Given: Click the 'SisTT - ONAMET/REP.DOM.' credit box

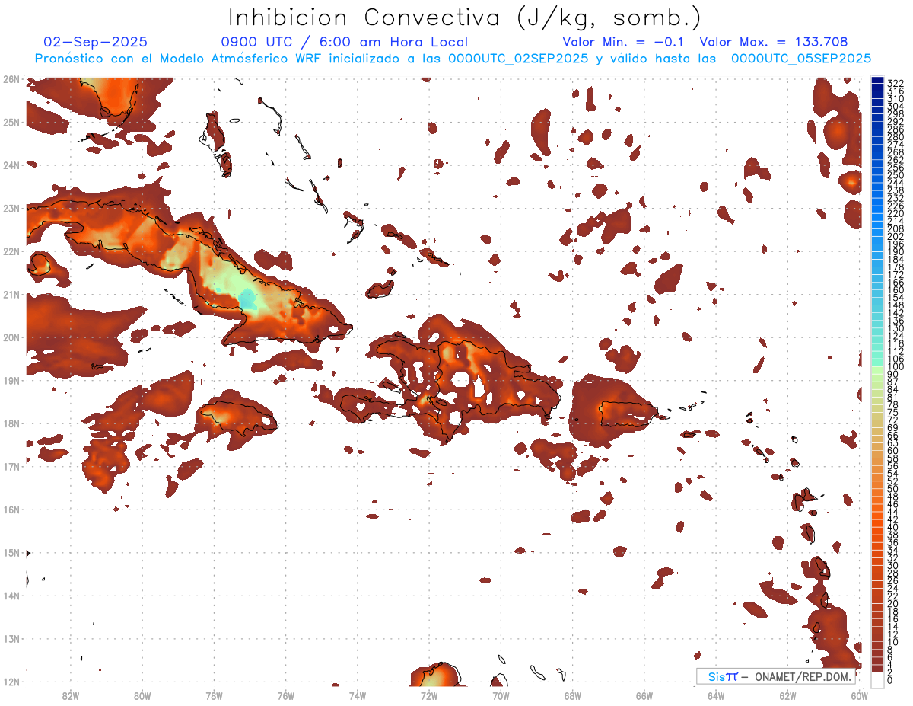Looking at the screenshot, I should coord(777,676).
